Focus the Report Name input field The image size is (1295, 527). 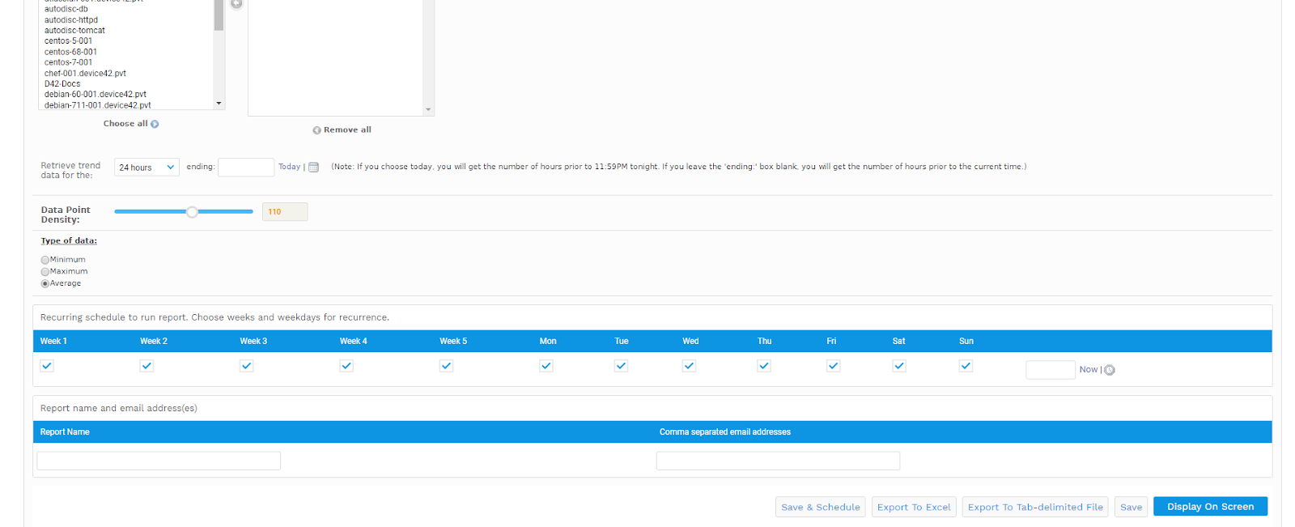(x=159, y=461)
